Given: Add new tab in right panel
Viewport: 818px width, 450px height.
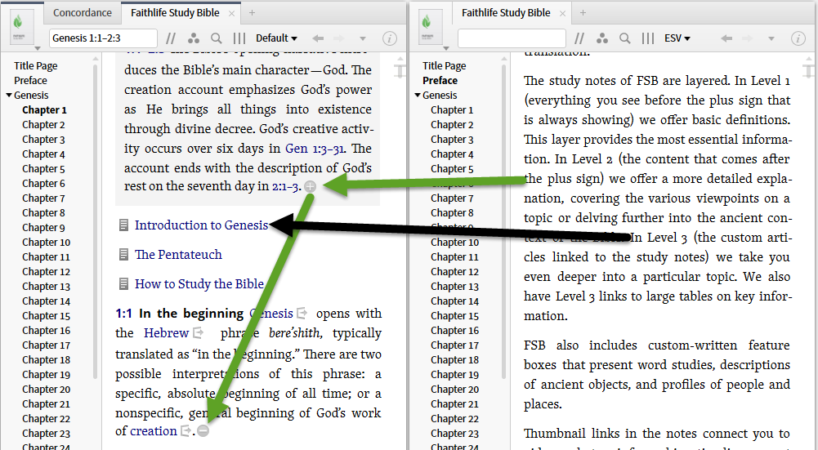Looking at the screenshot, I should 583,12.
